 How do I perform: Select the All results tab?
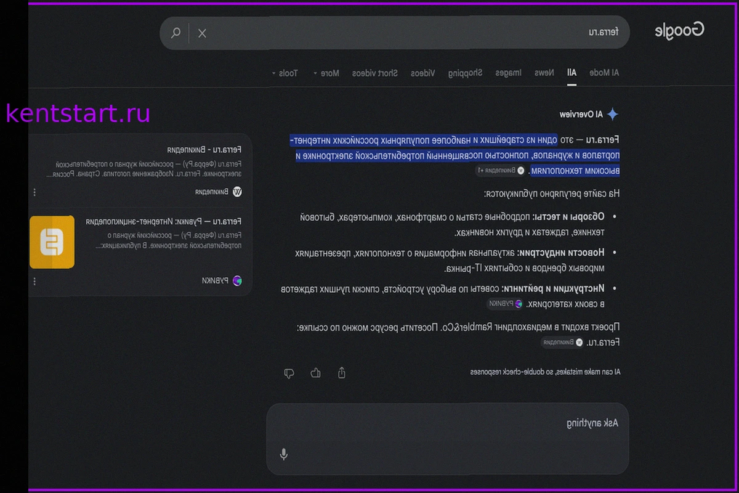(x=572, y=73)
